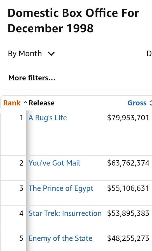Open A Bug's Life link
The width and height of the screenshot is (152, 251).
(x=48, y=118)
